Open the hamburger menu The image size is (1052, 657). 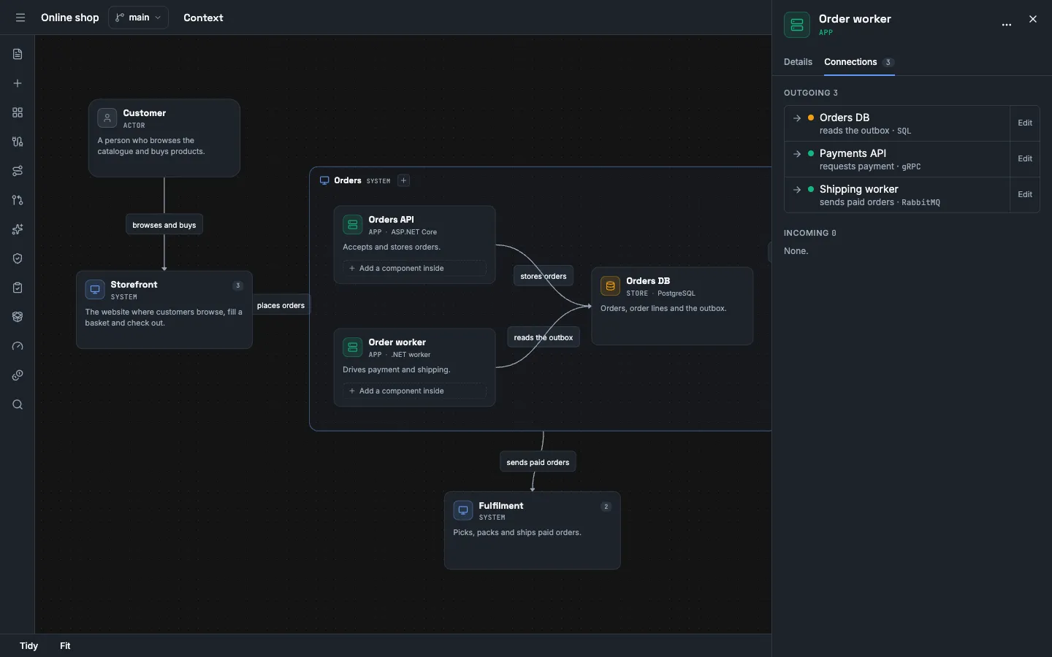20,18
